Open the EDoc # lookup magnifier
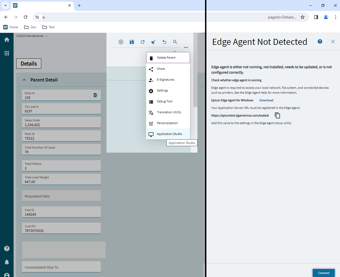The image size is (340, 277). (95, 95)
